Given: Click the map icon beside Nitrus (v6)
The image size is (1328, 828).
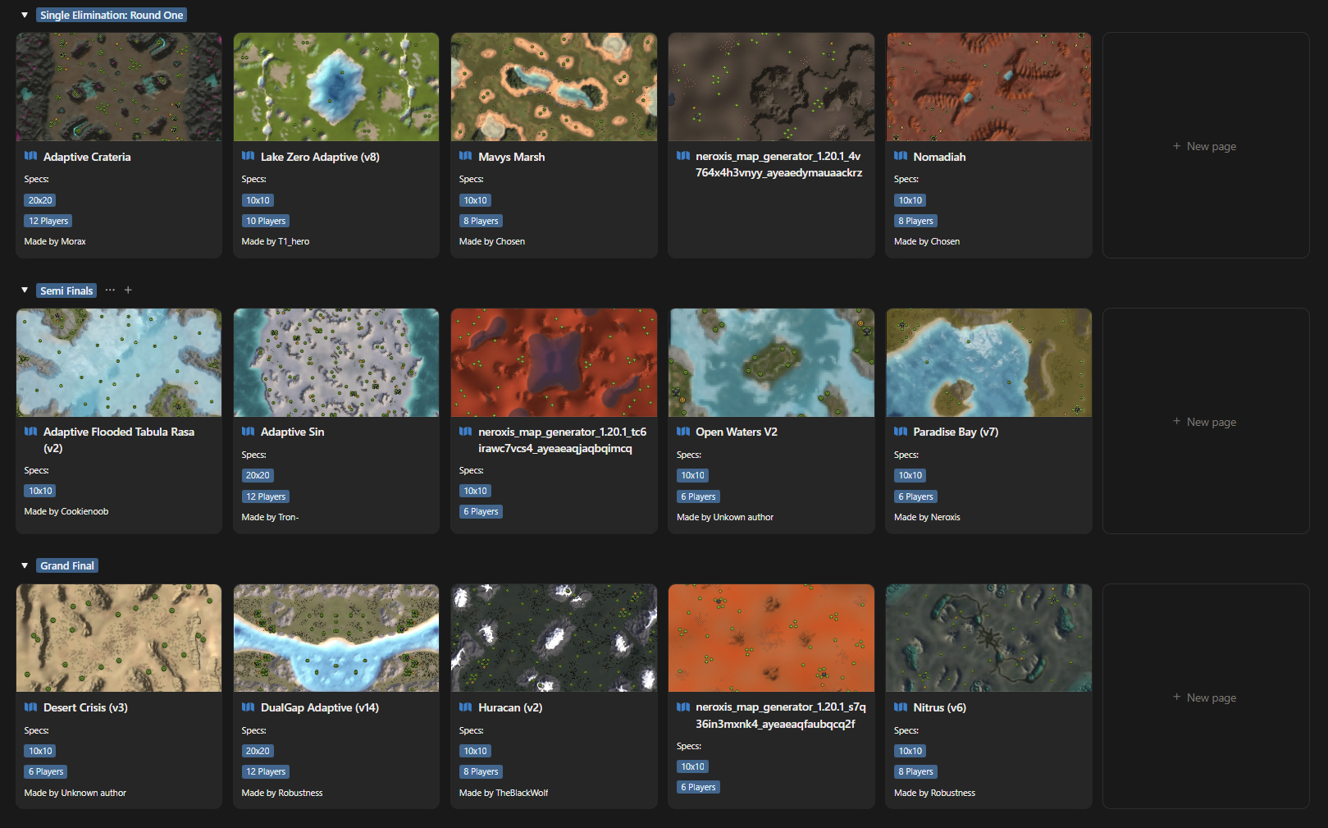Looking at the screenshot, I should [901, 707].
